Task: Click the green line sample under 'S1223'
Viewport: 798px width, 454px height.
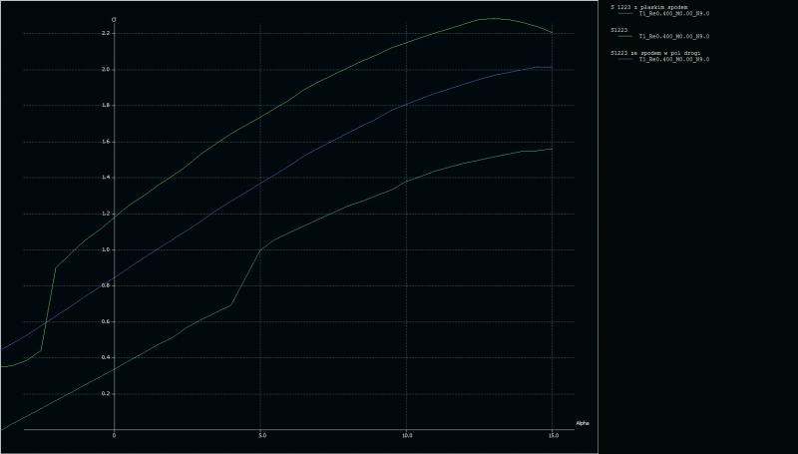Action: (625, 36)
